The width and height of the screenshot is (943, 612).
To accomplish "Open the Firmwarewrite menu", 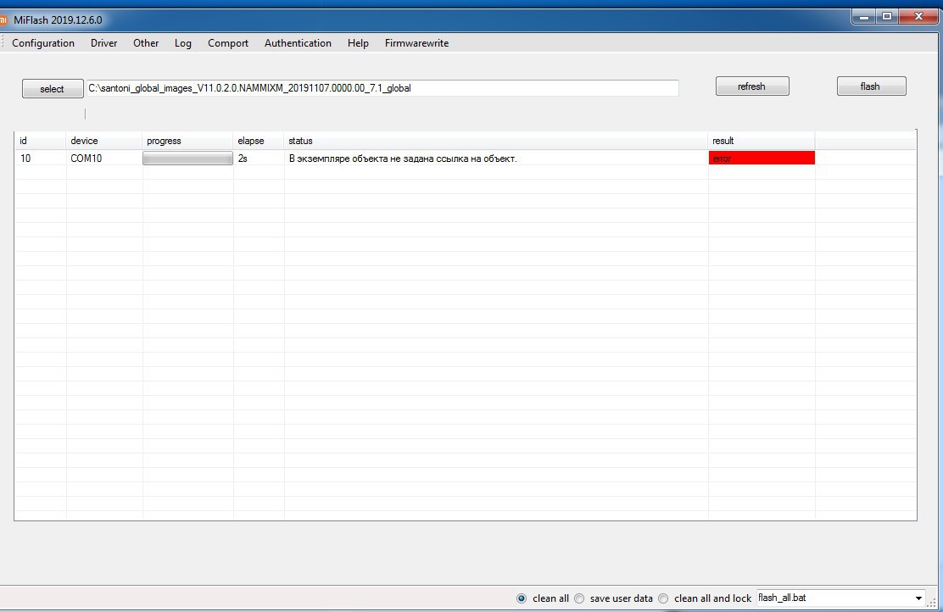I will coord(416,43).
